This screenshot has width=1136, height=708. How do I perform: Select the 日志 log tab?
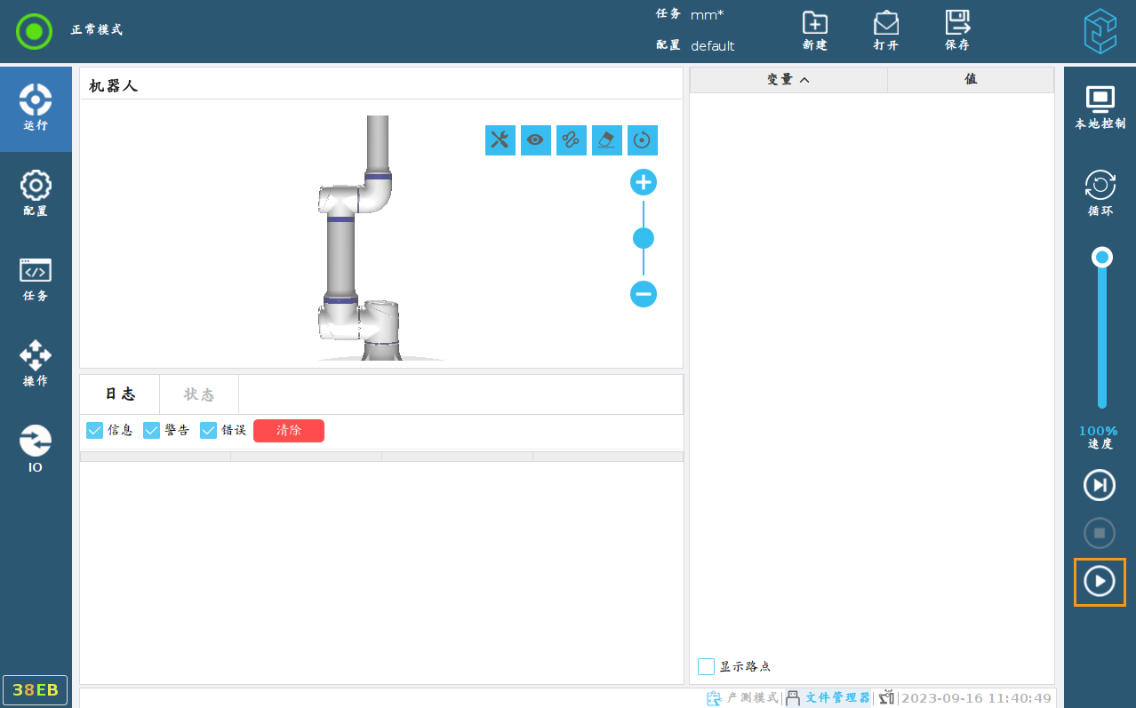coord(120,394)
